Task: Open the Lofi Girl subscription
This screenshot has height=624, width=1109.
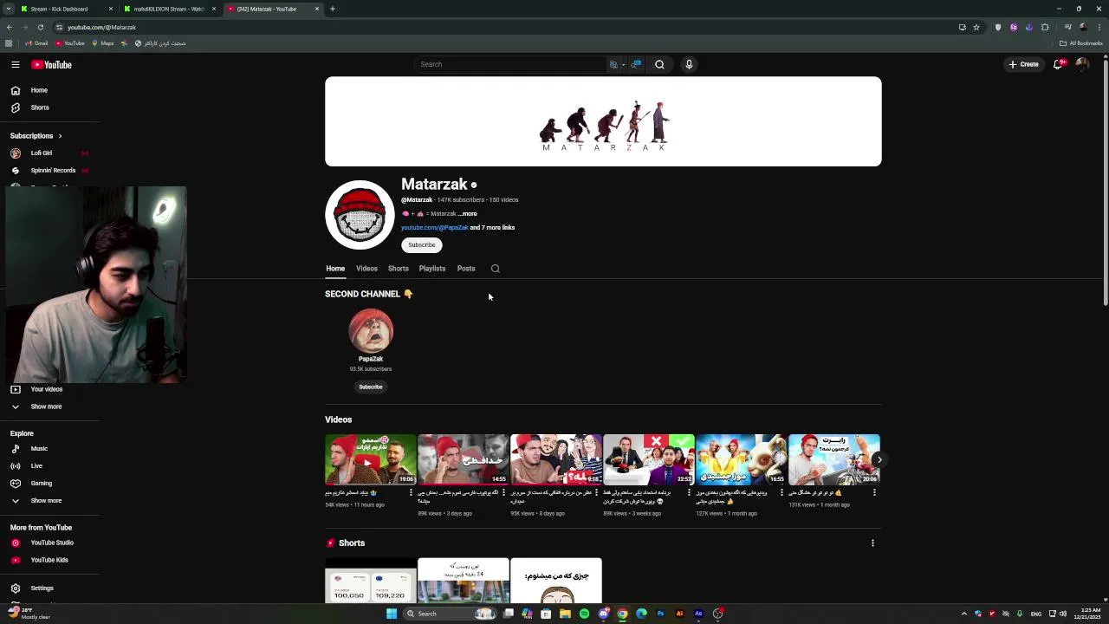Action: (x=42, y=153)
